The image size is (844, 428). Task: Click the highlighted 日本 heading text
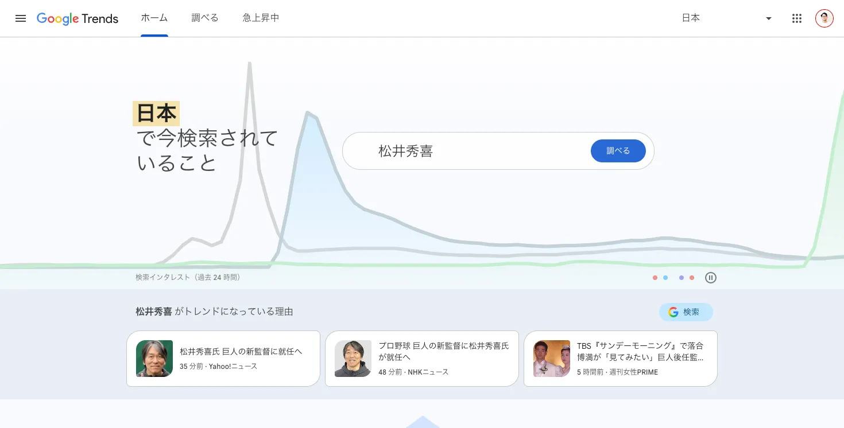pyautogui.click(x=156, y=114)
